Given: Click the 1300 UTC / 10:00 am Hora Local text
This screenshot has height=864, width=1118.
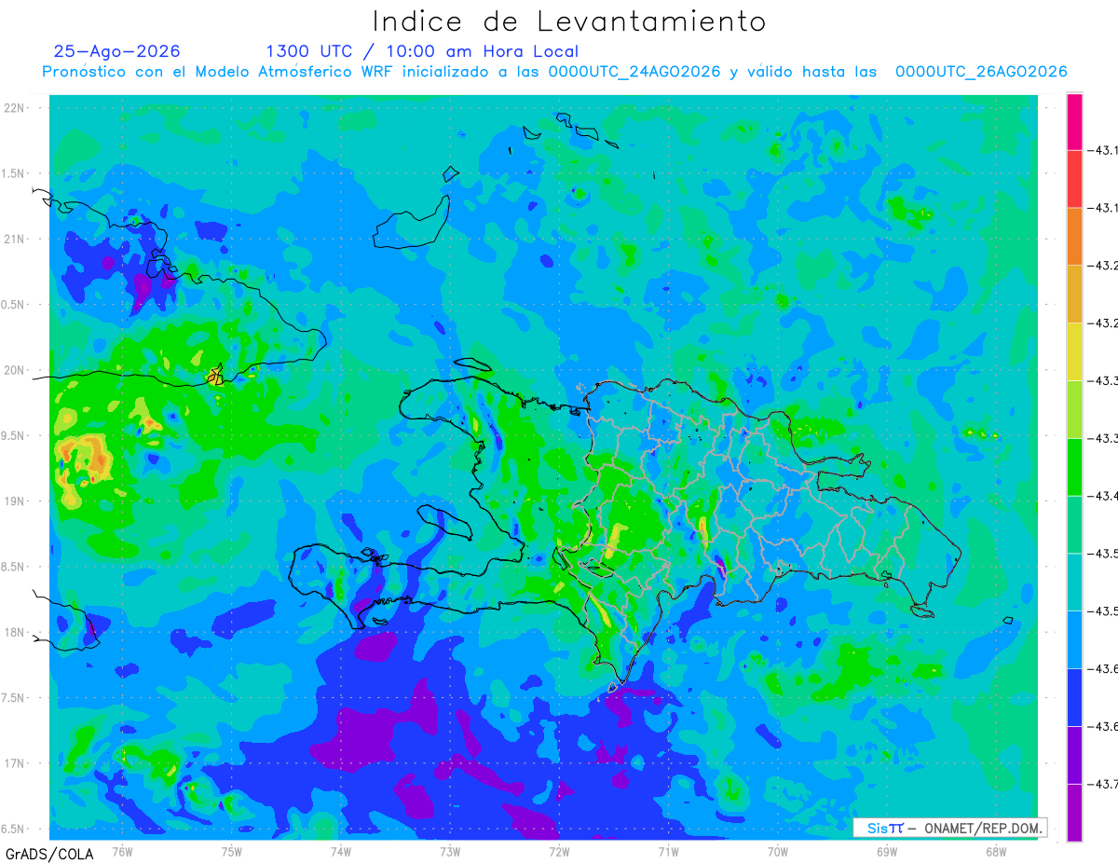Looking at the screenshot, I should coord(422,51).
